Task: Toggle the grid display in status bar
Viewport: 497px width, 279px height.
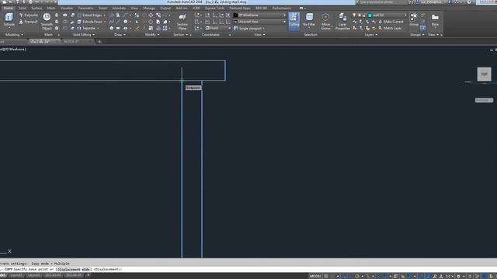Action: [x=326, y=276]
